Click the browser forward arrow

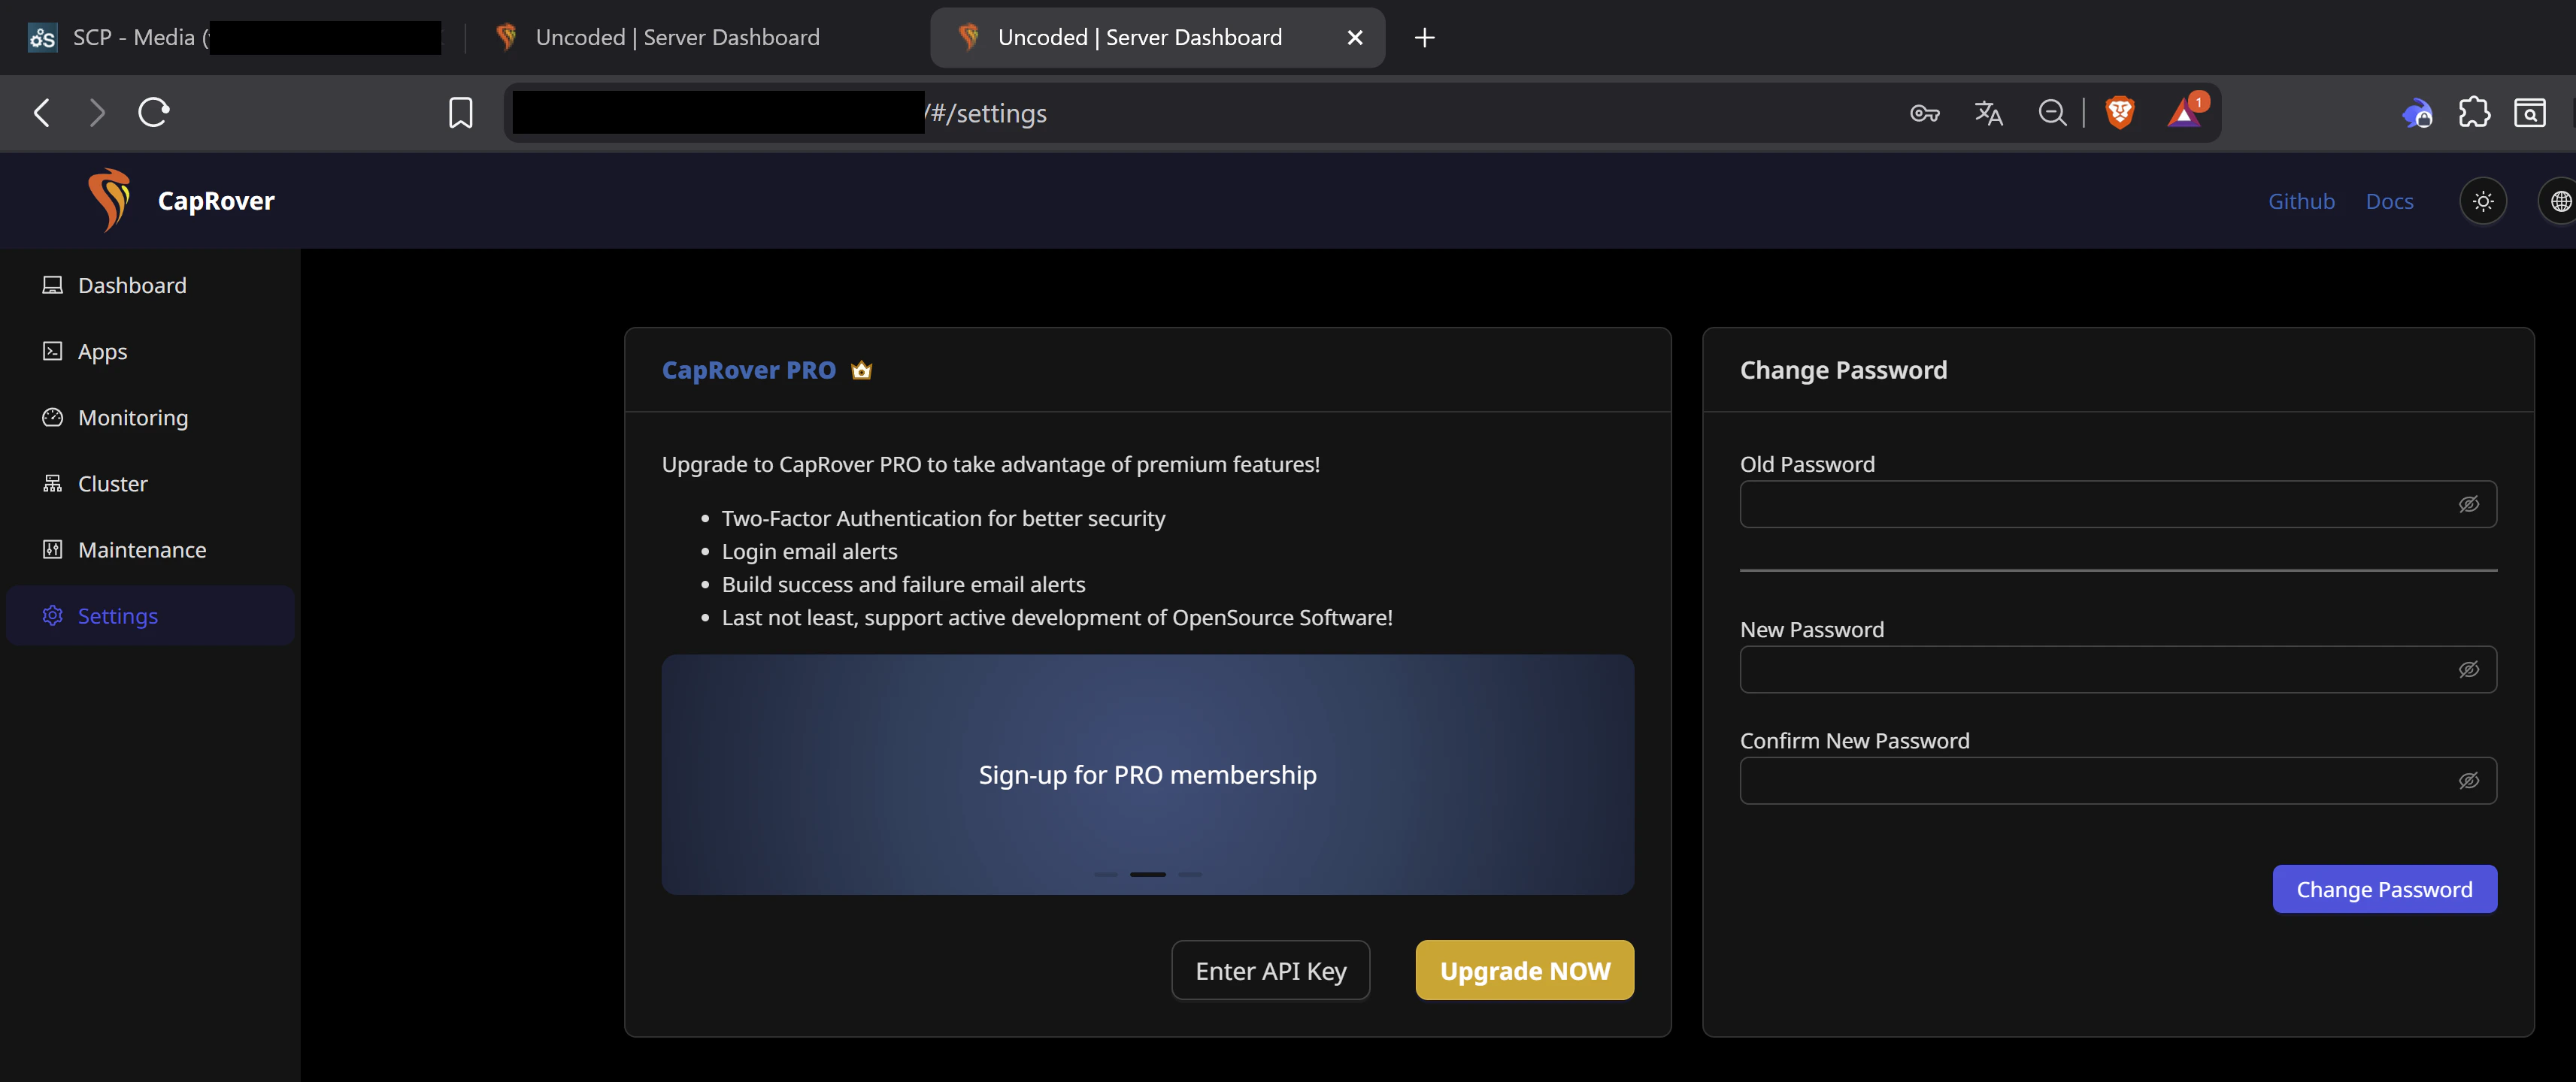click(97, 113)
